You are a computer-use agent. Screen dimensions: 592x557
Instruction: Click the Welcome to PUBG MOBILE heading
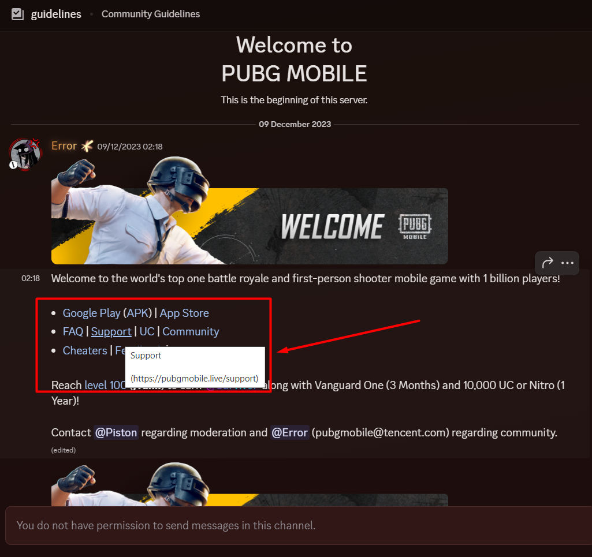[x=295, y=59]
